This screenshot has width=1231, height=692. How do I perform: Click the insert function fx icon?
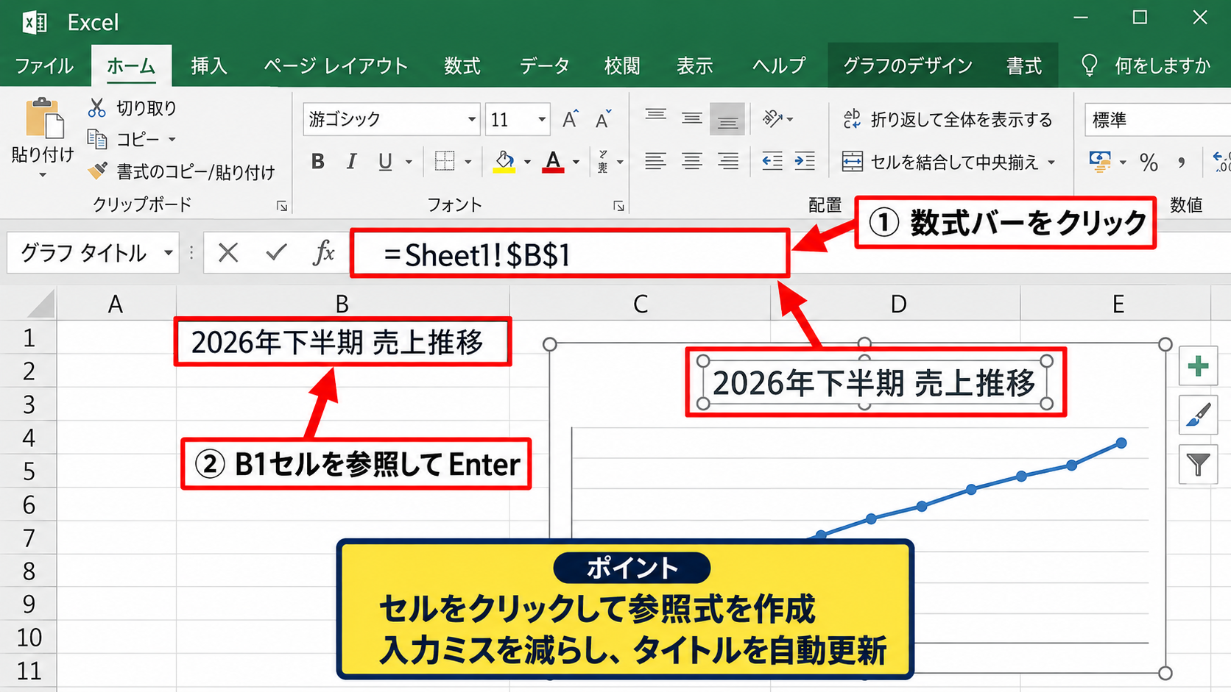pos(324,253)
